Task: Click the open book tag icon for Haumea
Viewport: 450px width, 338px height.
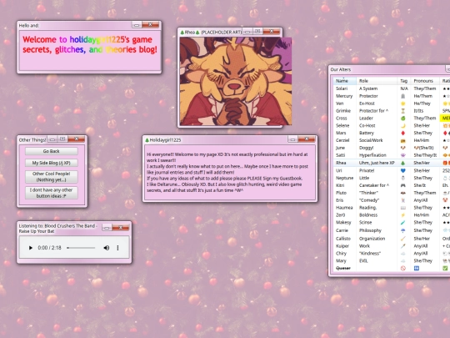Action: (x=403, y=208)
